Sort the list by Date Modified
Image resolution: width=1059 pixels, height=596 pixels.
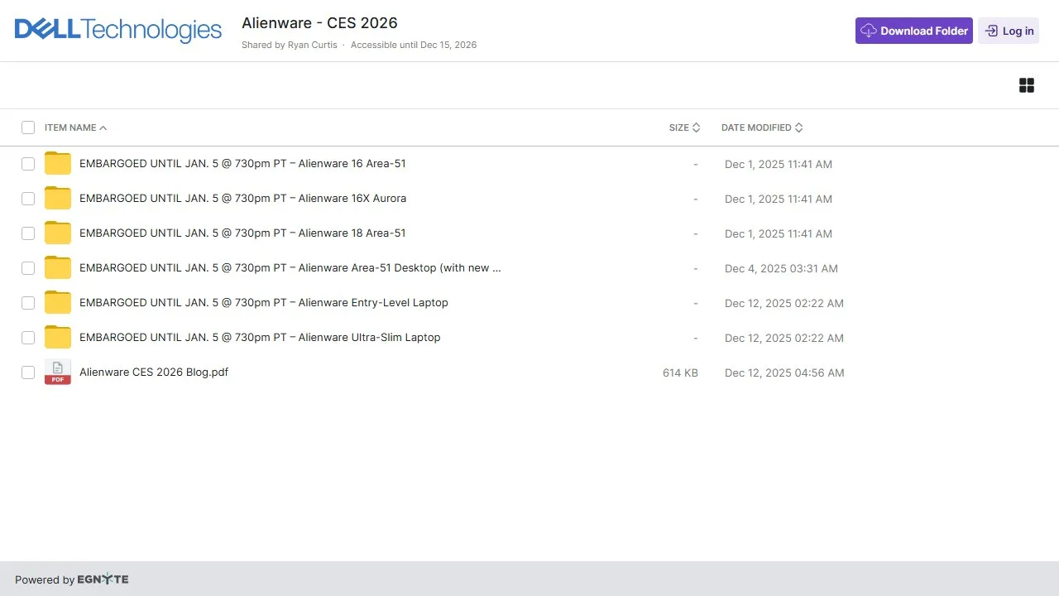pos(762,127)
